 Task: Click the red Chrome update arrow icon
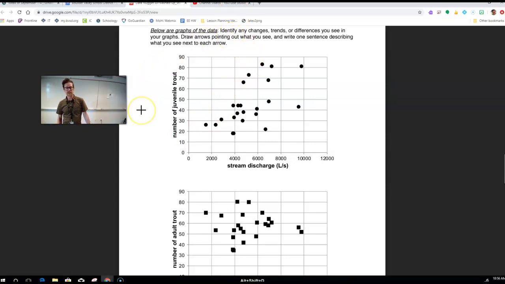coord(502,12)
